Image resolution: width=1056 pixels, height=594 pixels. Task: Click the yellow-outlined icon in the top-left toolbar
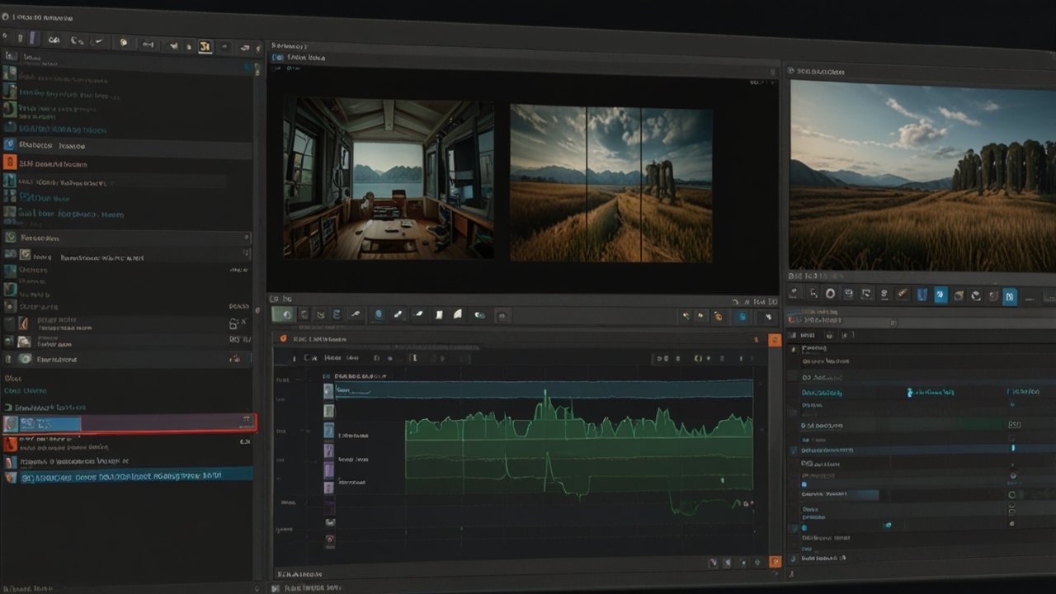205,47
